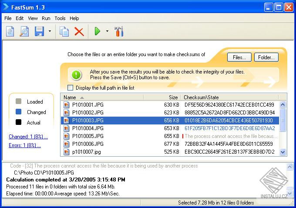Open the tools hammer options icon

click(x=119, y=31)
